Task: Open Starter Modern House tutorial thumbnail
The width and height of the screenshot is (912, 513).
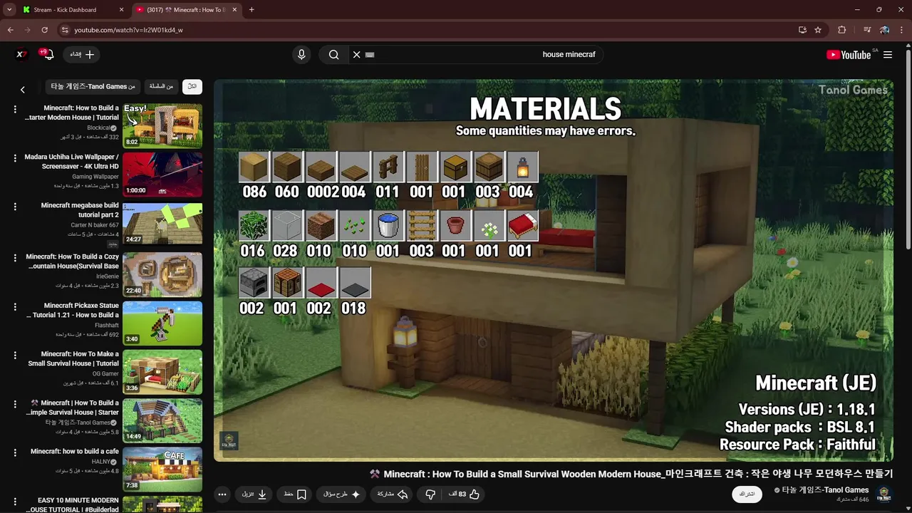Action: 162,126
